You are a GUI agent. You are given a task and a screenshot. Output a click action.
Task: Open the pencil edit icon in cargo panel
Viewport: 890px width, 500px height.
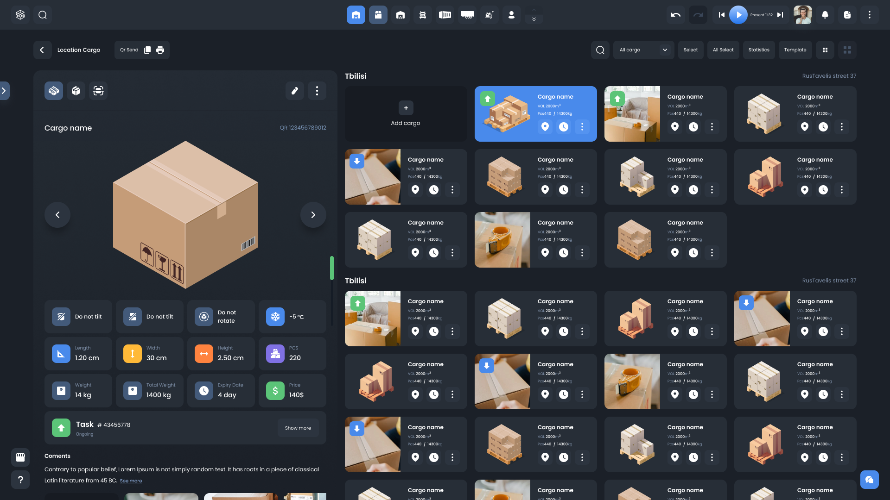[294, 91]
